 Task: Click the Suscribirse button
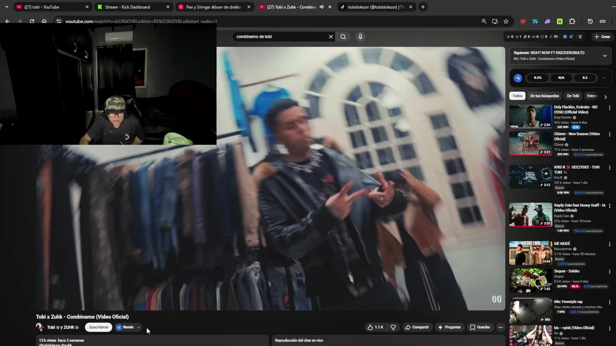click(x=99, y=327)
